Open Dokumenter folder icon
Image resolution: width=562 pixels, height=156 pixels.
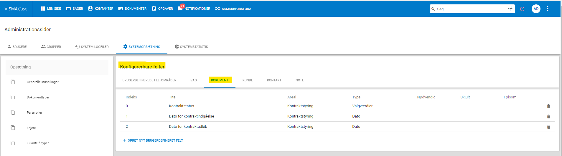click(x=121, y=9)
